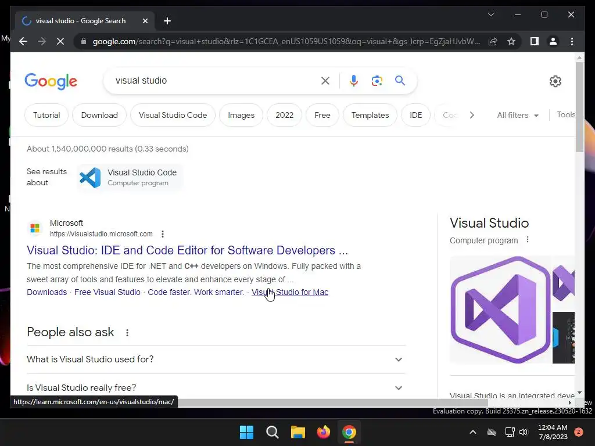Open more options for Microsoft result

(163, 234)
